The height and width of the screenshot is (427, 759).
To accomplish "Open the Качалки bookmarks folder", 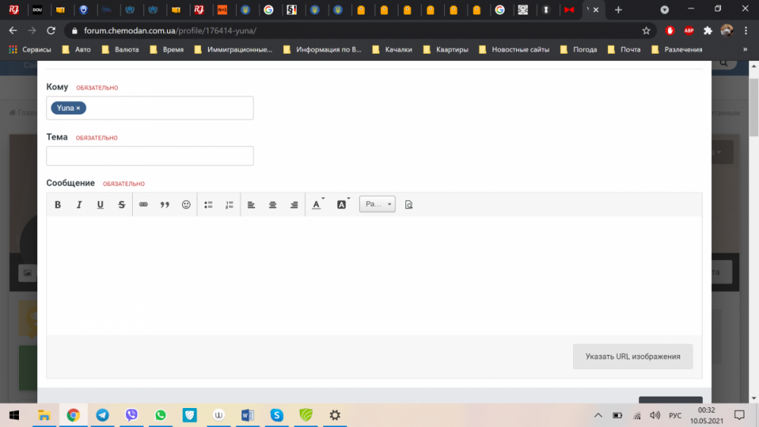I will [391, 49].
